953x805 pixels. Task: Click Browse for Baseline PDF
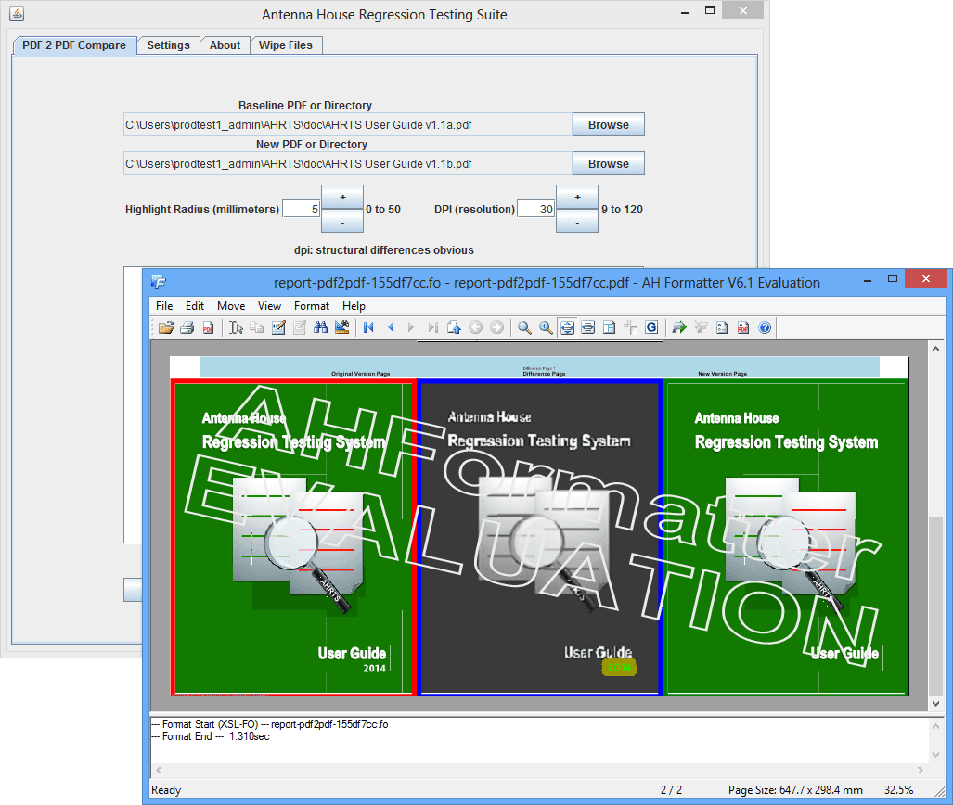pyautogui.click(x=609, y=124)
